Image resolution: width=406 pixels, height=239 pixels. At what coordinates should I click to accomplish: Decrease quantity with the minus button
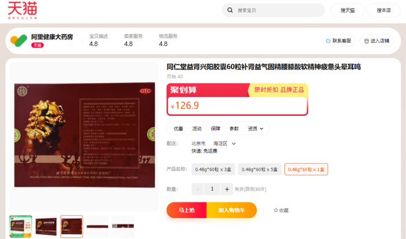pos(198,189)
